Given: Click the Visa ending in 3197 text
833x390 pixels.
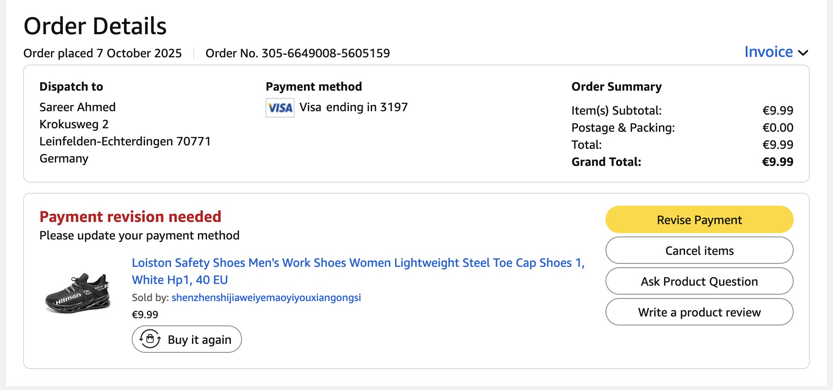Looking at the screenshot, I should pyautogui.click(x=353, y=107).
